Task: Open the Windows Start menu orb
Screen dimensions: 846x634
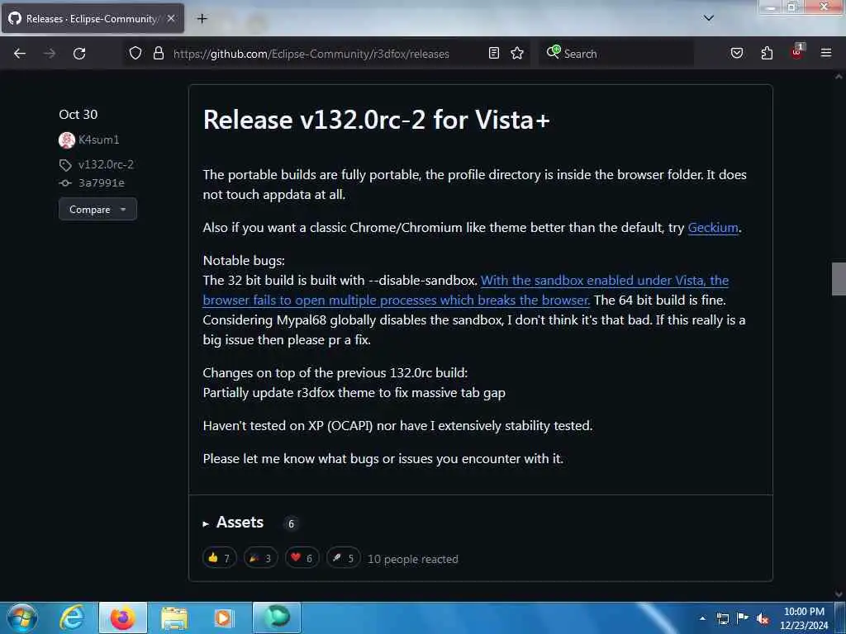Action: [x=22, y=617]
